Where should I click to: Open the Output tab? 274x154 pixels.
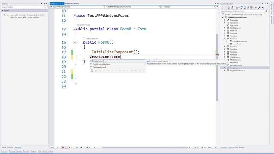[x=33, y=151]
